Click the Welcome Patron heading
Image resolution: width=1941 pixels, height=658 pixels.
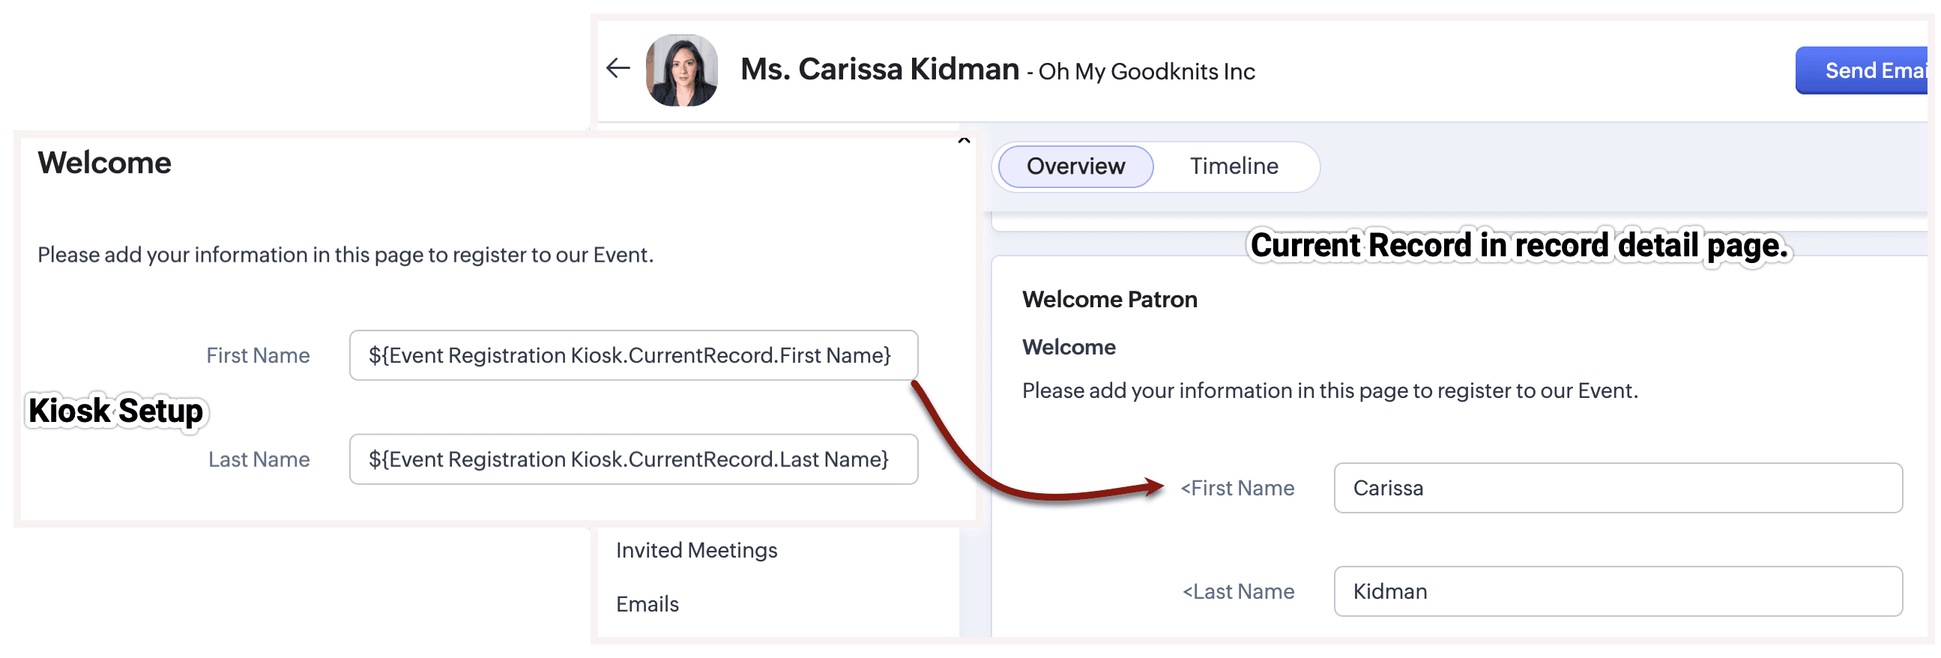point(1109,299)
